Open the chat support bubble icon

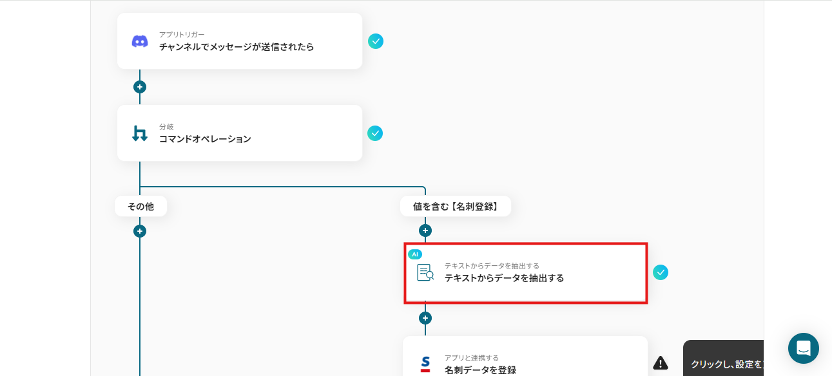804,348
